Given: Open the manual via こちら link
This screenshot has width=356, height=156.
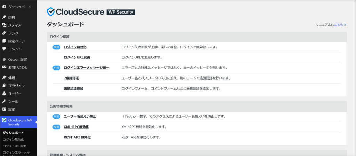Looking at the screenshot, I should coord(338,25).
